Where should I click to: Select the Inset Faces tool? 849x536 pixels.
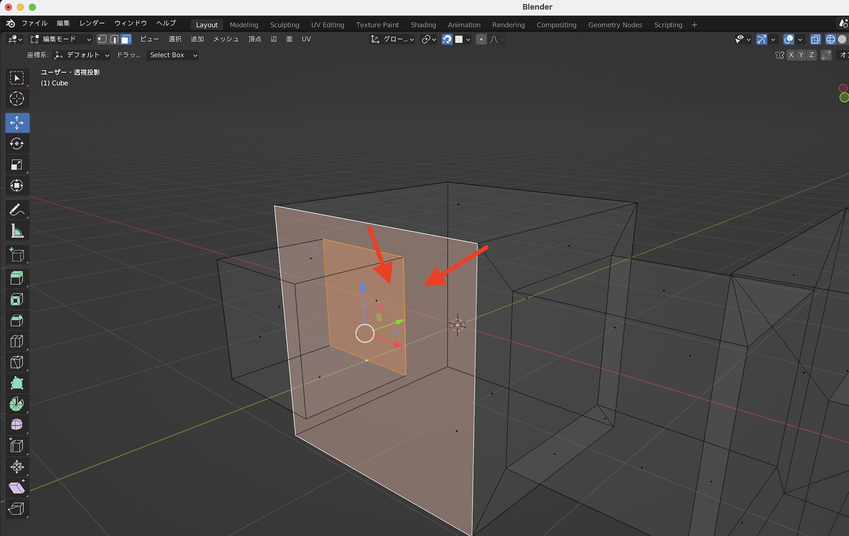point(17,300)
